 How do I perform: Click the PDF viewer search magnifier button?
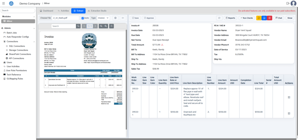(78, 26)
